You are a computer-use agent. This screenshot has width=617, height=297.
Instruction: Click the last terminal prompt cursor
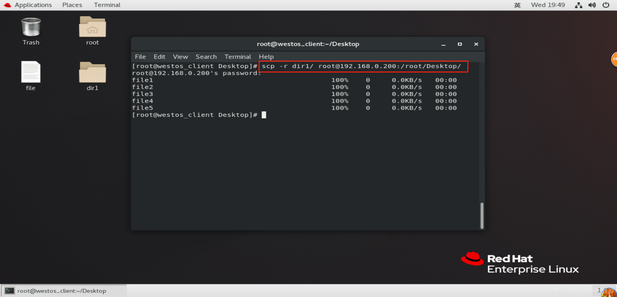tap(264, 115)
